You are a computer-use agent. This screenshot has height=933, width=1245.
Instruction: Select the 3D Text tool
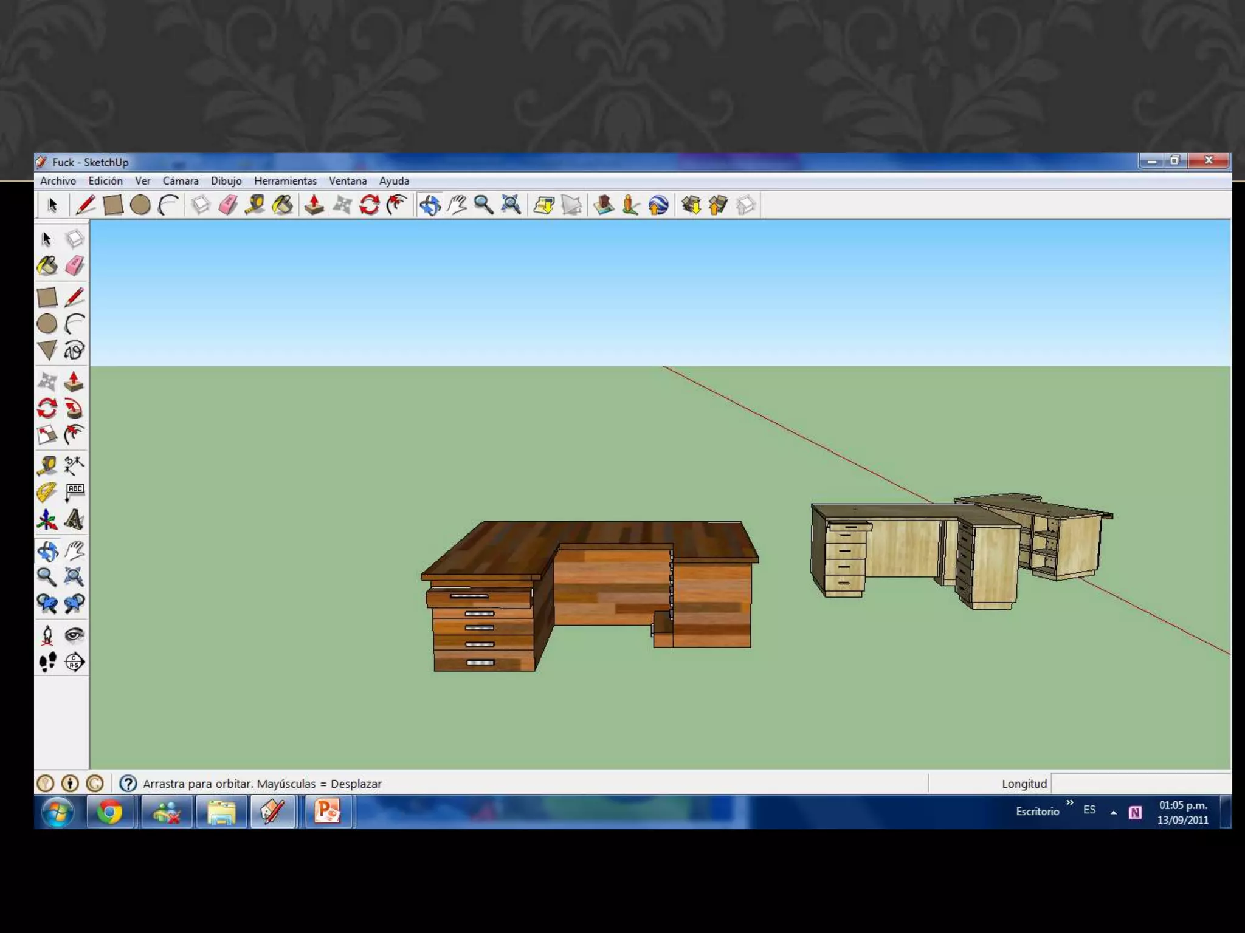click(74, 519)
